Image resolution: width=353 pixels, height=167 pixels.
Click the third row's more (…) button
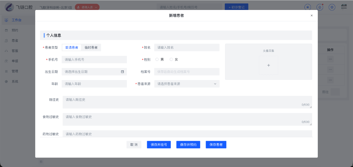pos(330,80)
